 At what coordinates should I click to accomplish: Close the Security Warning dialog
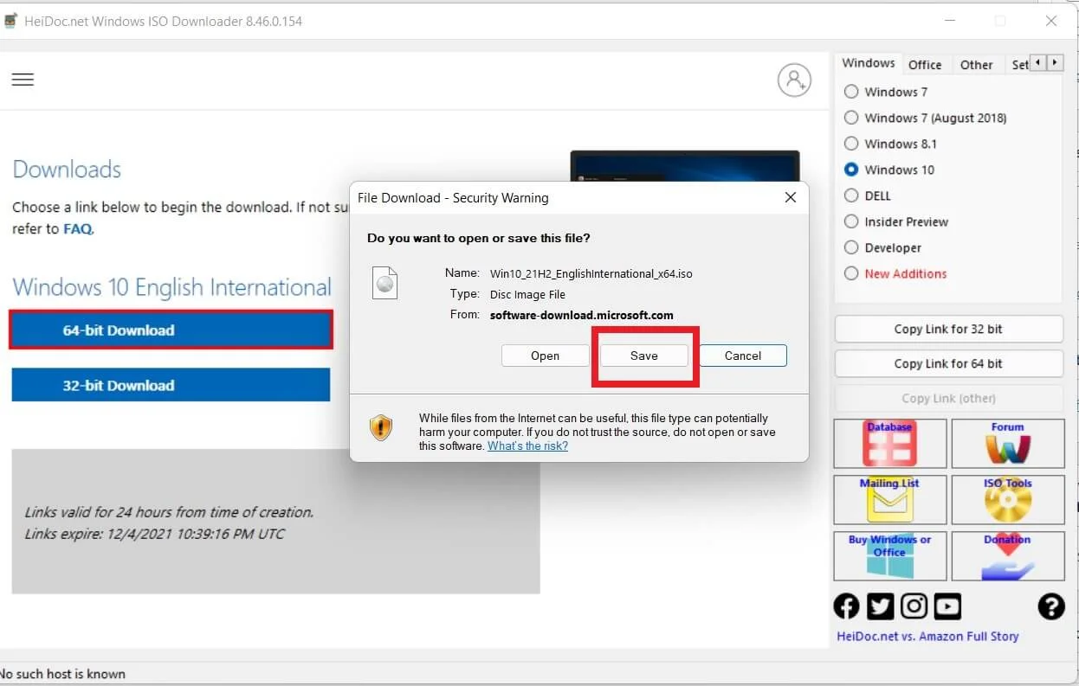(790, 197)
